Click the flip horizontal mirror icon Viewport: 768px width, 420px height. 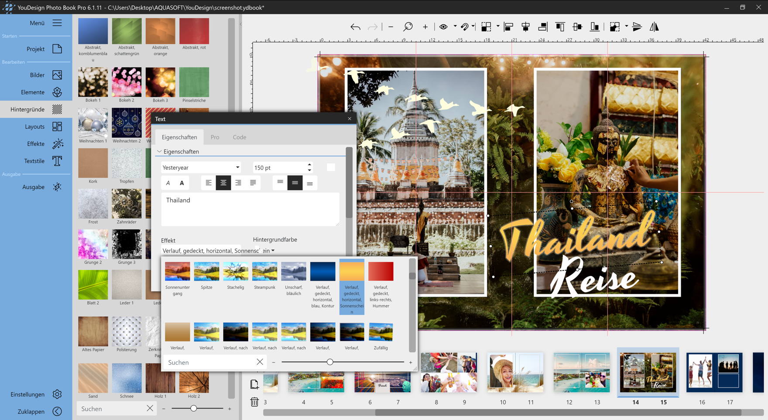[654, 27]
